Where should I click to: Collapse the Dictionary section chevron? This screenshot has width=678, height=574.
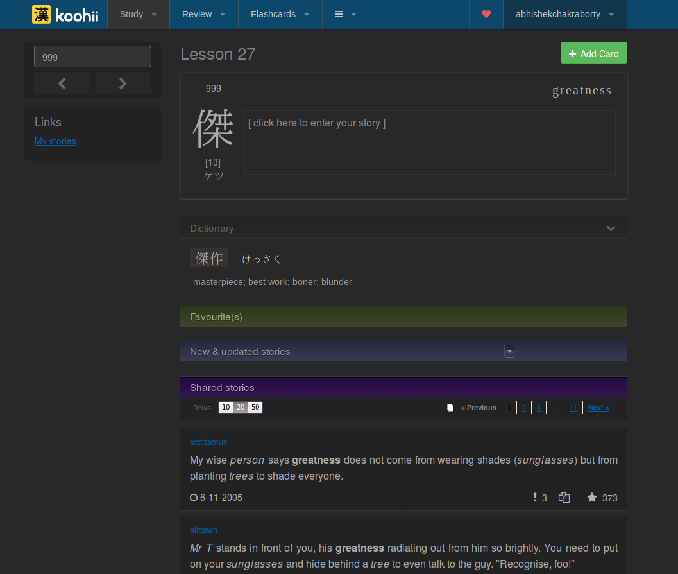tap(611, 229)
